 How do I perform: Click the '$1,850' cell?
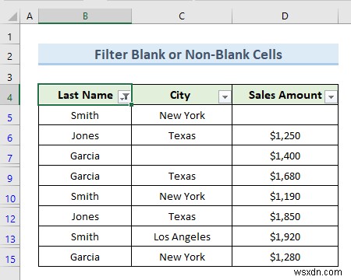tap(285, 216)
